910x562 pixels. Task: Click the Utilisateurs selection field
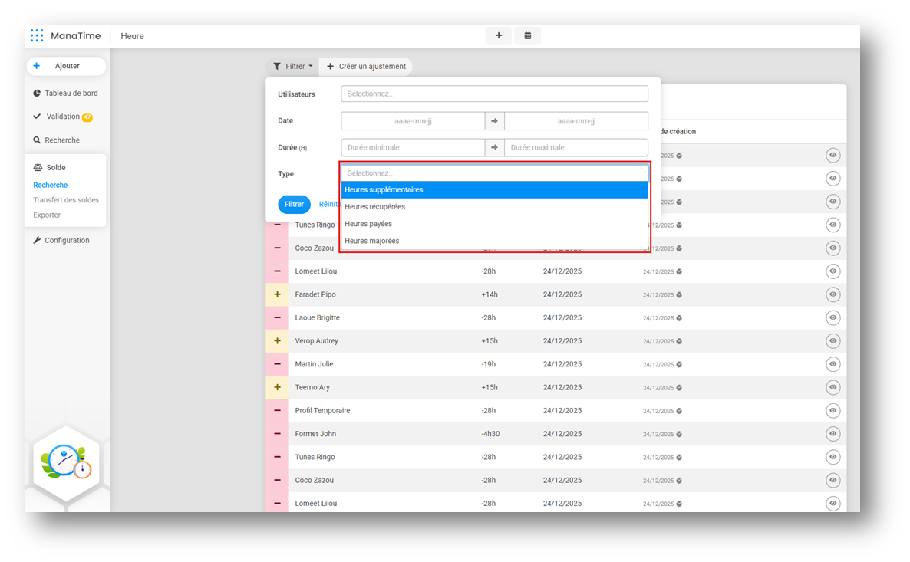point(494,94)
